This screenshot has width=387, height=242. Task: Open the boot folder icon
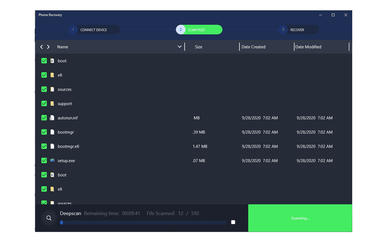point(52,60)
